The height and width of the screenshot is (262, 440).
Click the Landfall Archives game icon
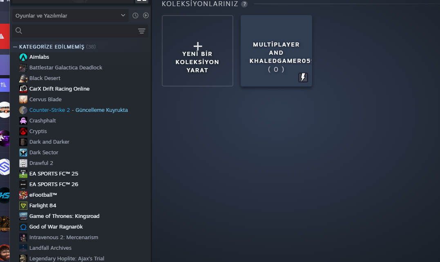coord(23,249)
